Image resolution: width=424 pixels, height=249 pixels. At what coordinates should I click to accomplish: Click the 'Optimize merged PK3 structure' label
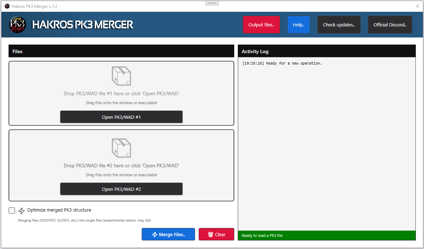[x=59, y=210]
